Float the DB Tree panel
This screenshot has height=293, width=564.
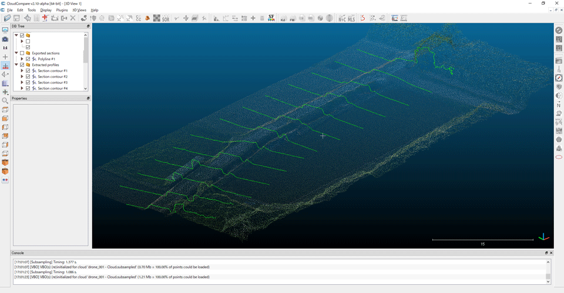click(88, 26)
